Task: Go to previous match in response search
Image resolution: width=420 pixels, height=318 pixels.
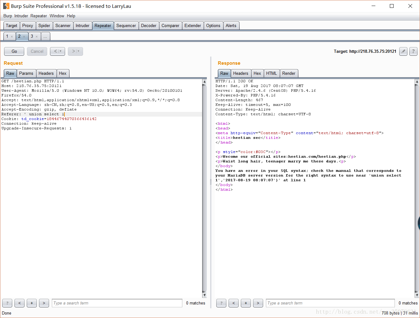Action: pyautogui.click(x=234, y=303)
